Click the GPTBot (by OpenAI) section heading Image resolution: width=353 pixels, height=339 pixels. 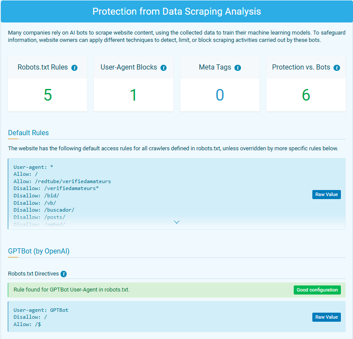[x=39, y=251]
